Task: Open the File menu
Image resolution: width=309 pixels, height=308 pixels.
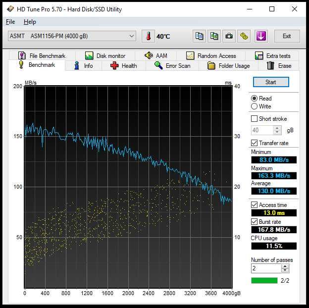Action: pyautogui.click(x=10, y=22)
